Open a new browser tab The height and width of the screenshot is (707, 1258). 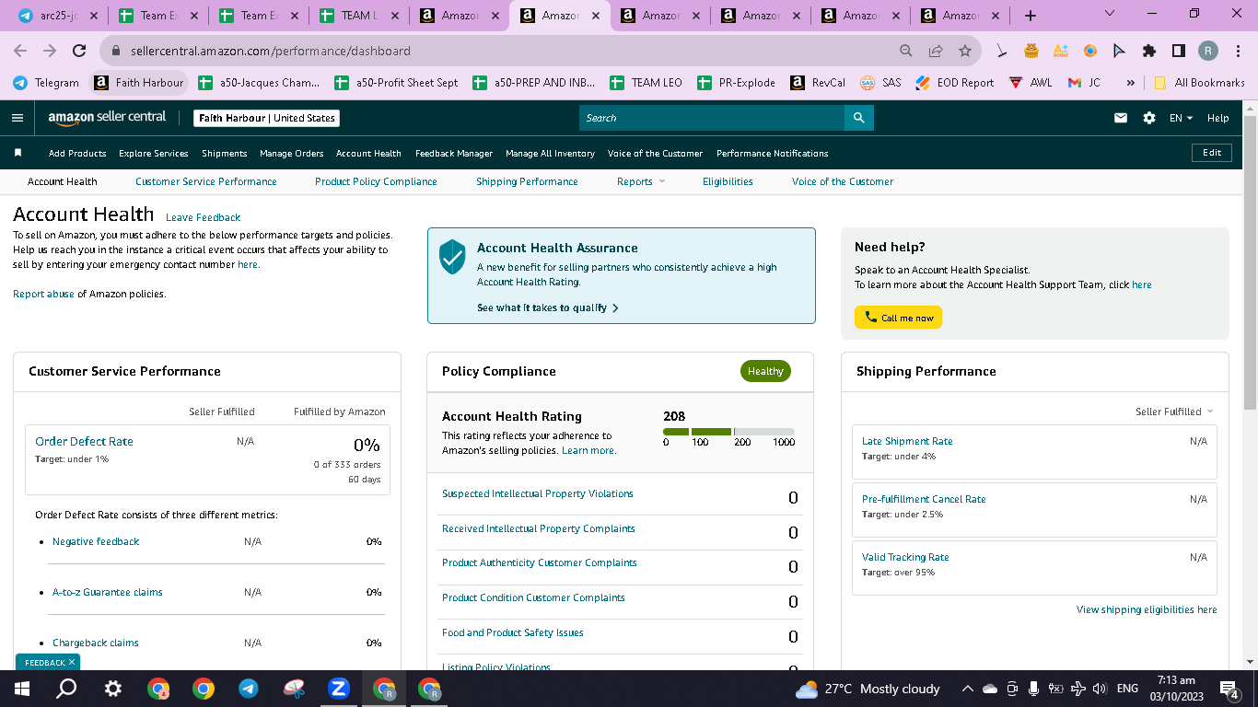(x=1031, y=16)
